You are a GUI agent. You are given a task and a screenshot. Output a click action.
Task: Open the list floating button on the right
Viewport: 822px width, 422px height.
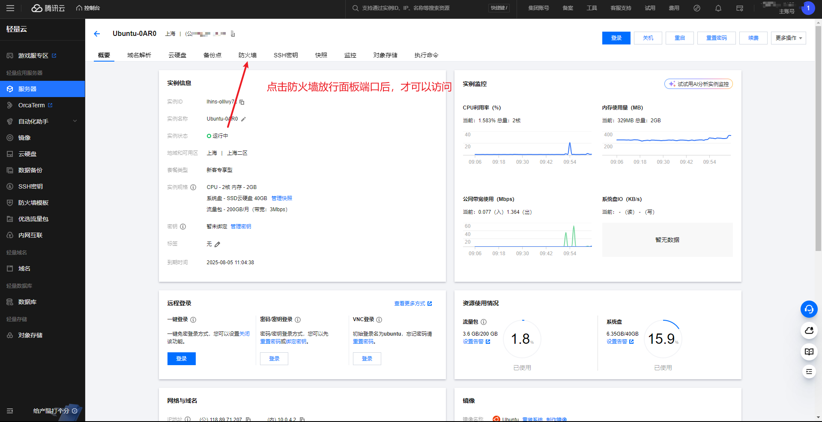pyautogui.click(x=809, y=372)
